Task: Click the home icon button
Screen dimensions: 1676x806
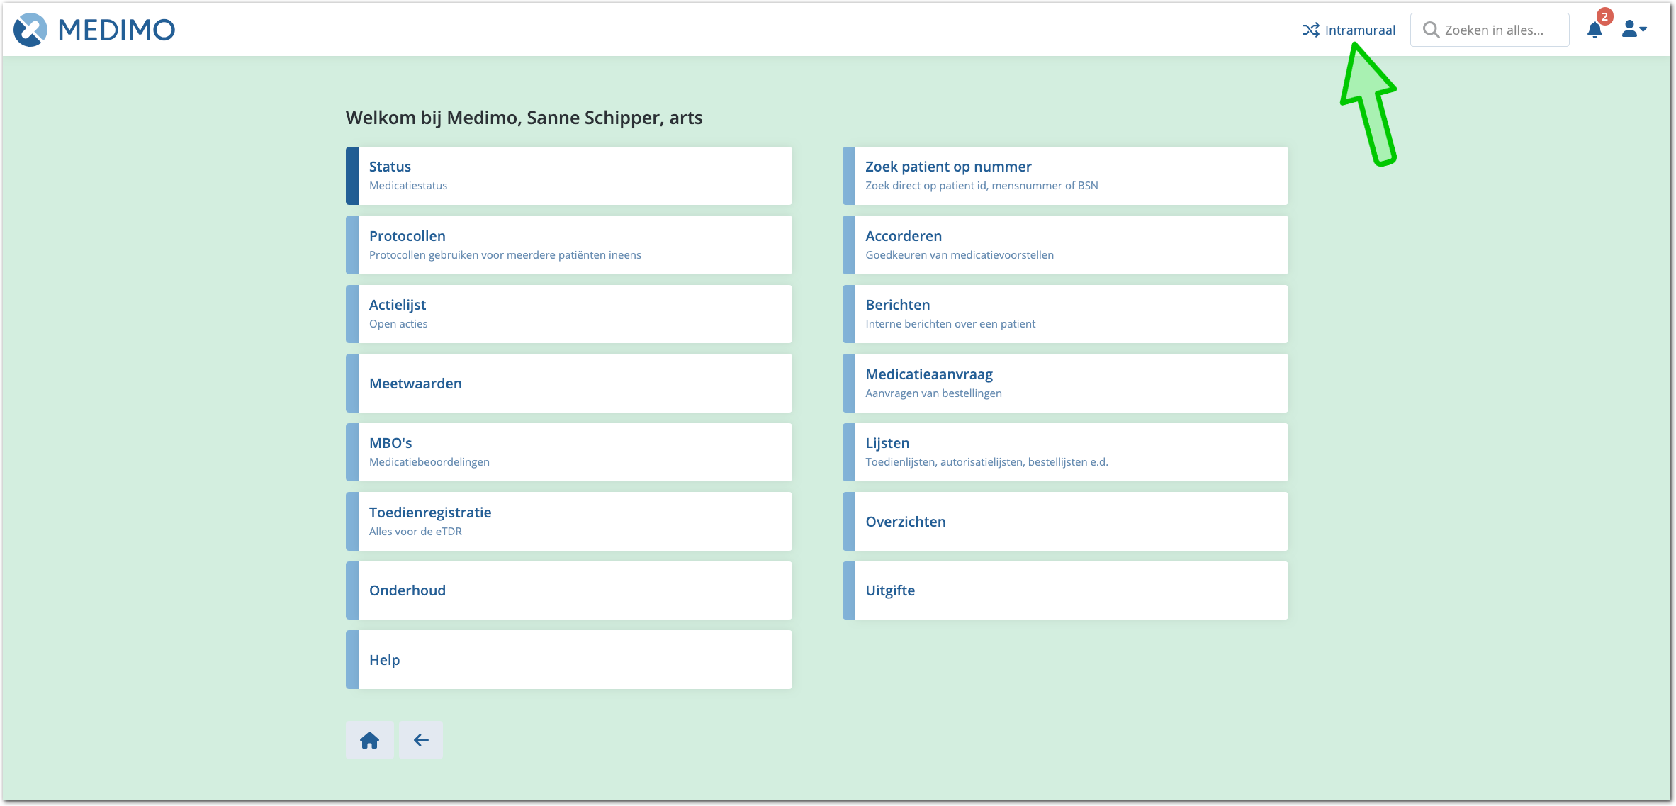Action: click(x=369, y=741)
